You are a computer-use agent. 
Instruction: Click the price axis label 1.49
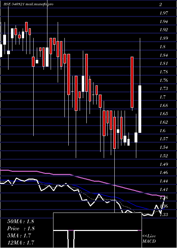coord(164,164)
